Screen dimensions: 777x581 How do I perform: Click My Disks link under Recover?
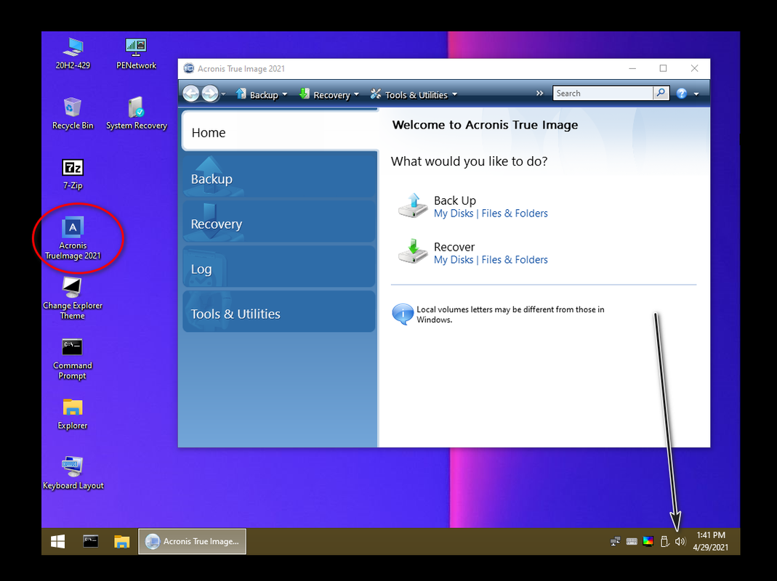point(454,259)
